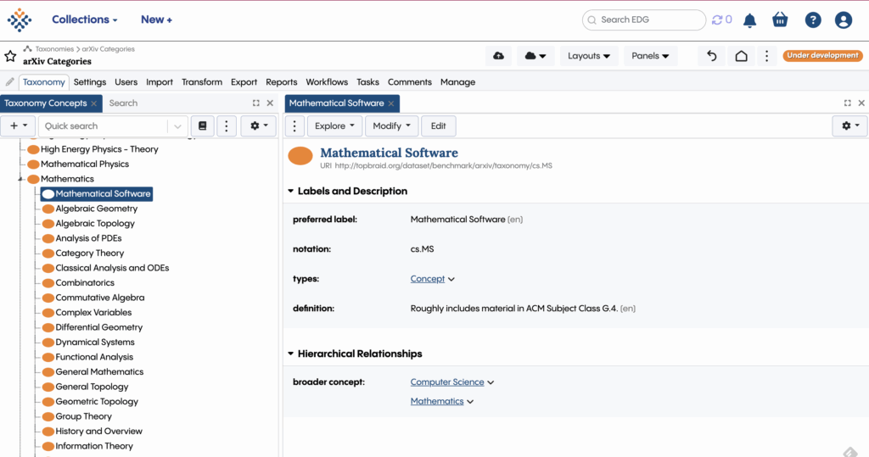The image size is (869, 457).
Task: Click the book icon beside quick search
Action: [x=202, y=125]
